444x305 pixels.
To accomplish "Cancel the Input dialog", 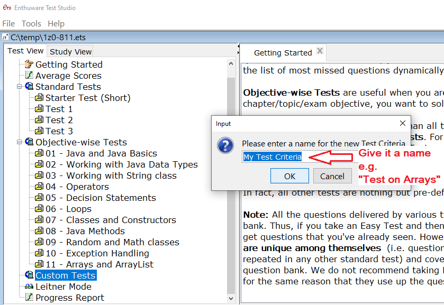I will point(332,176).
